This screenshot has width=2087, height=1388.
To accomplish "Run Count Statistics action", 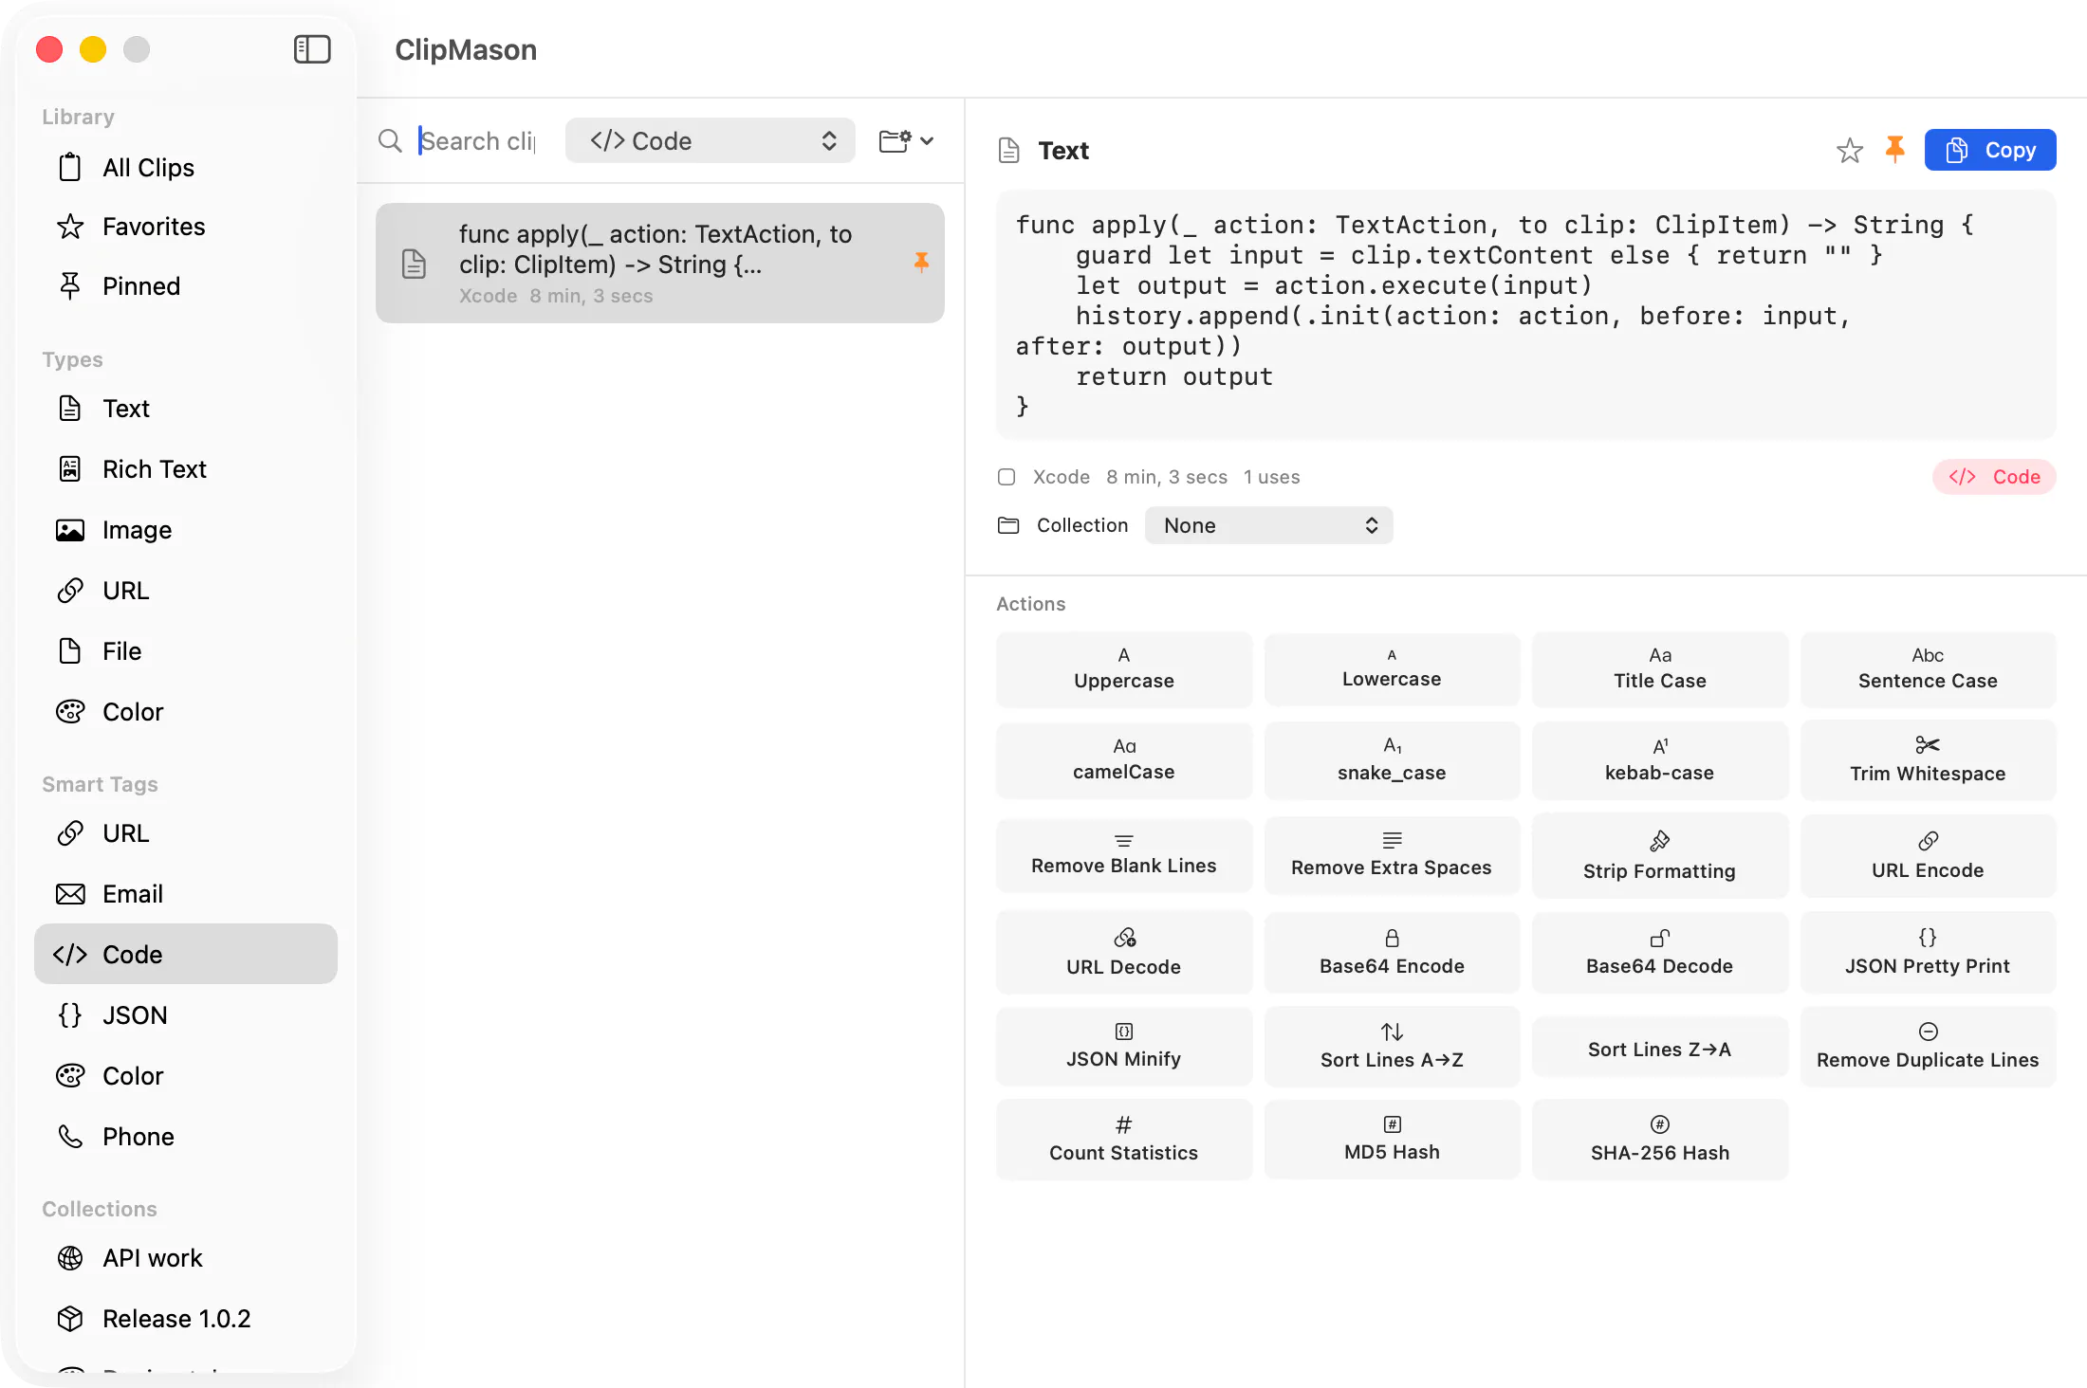I will (1124, 1140).
